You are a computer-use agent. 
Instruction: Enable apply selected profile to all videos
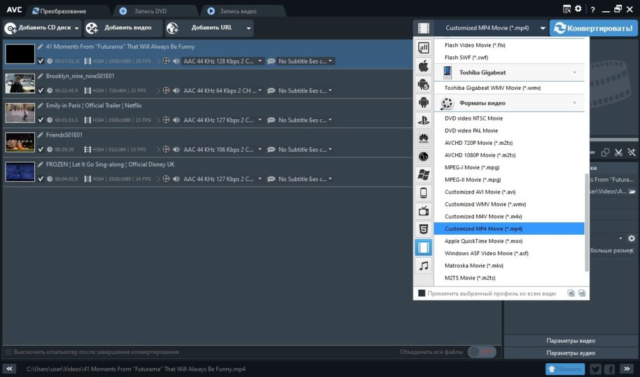coord(422,293)
